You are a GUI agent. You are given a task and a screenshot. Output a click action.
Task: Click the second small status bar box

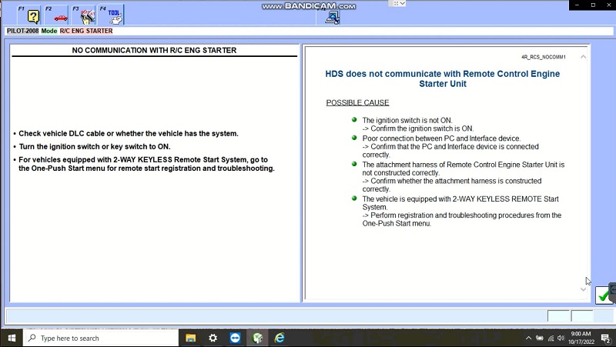[x=582, y=315]
